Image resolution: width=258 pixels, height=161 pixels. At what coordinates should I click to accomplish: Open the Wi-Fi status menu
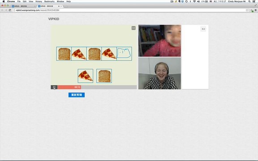(194, 1)
